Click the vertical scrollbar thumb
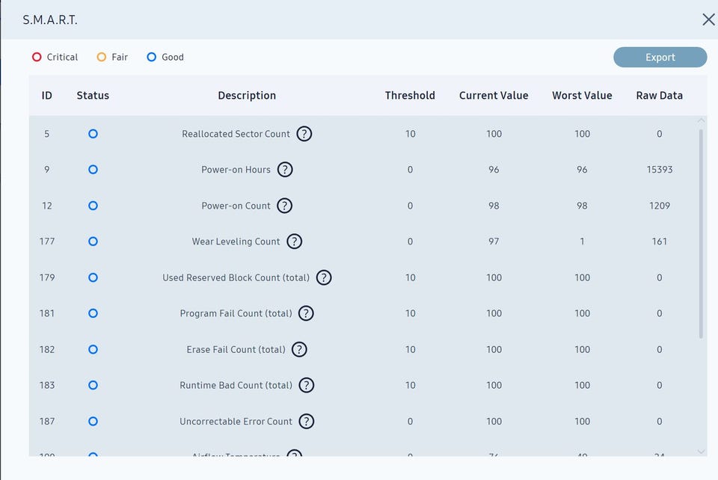This screenshot has height=480, width=718. tap(701, 233)
